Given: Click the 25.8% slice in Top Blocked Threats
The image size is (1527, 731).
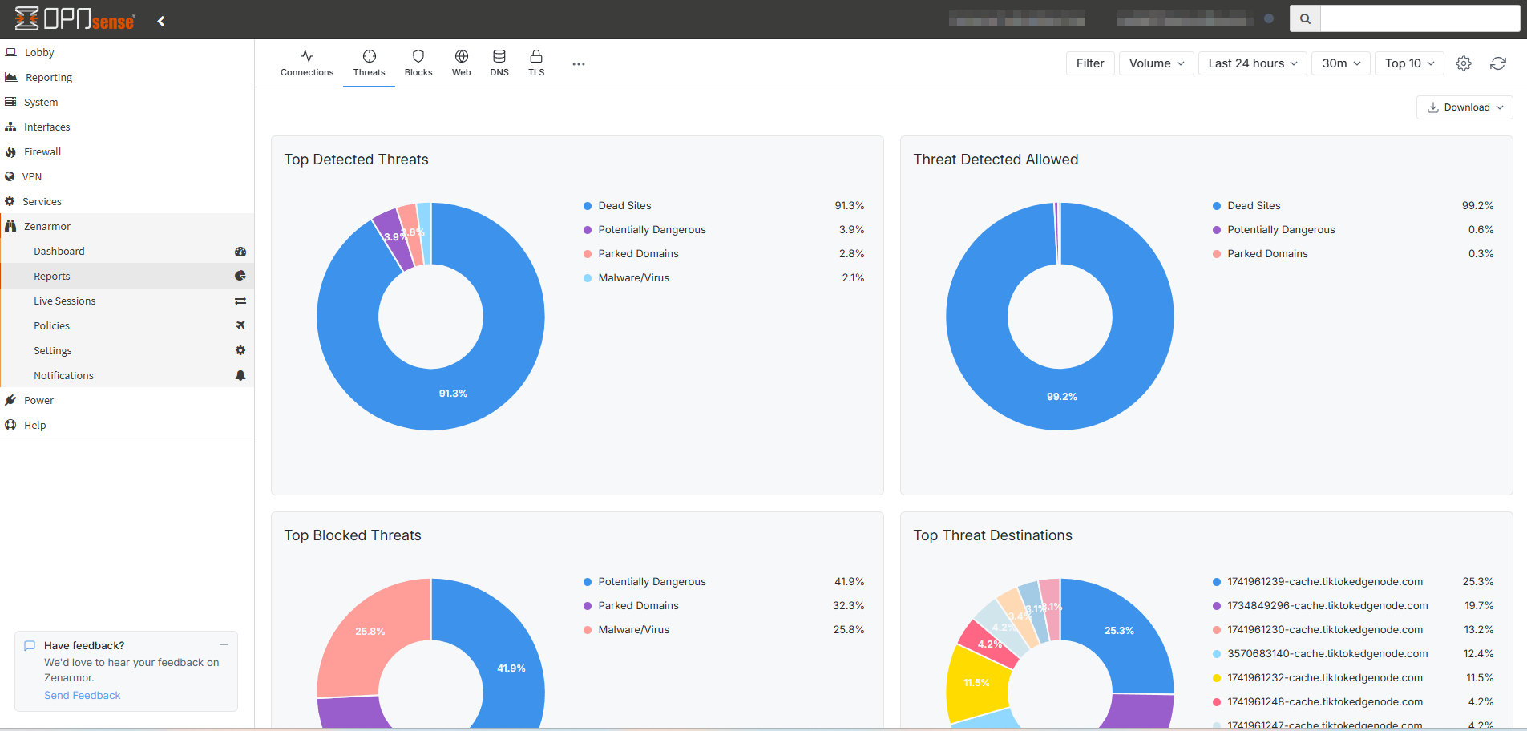Looking at the screenshot, I should click(370, 632).
